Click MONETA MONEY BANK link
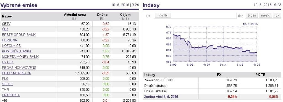The image size is (283, 102). tap(20, 57)
